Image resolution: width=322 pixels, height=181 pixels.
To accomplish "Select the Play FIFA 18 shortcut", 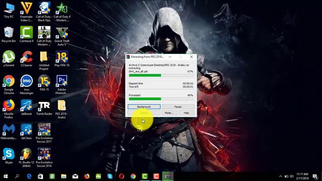I will [x=62, y=59].
